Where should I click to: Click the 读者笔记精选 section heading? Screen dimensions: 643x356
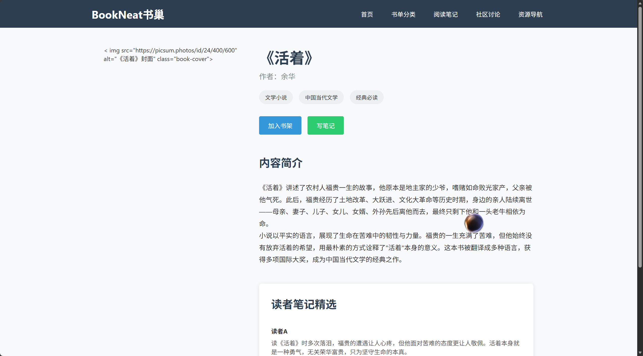[x=304, y=304]
